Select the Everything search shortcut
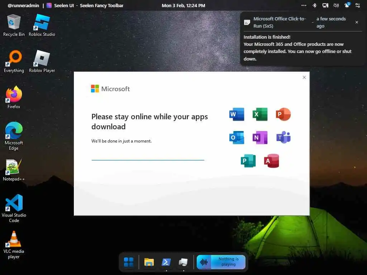The height and width of the screenshot is (275, 367). tap(14, 62)
